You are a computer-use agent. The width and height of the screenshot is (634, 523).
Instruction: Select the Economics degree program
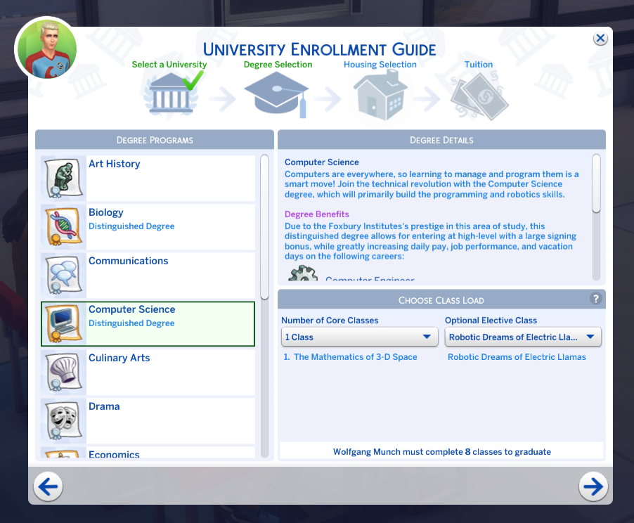(148, 453)
